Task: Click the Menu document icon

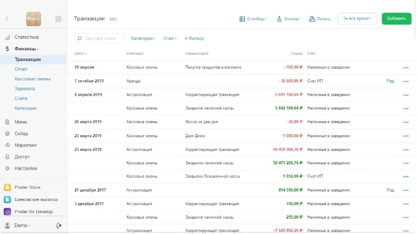Action: click(x=7, y=122)
